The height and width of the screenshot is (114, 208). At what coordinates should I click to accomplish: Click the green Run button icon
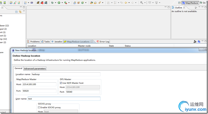(59, 3)
